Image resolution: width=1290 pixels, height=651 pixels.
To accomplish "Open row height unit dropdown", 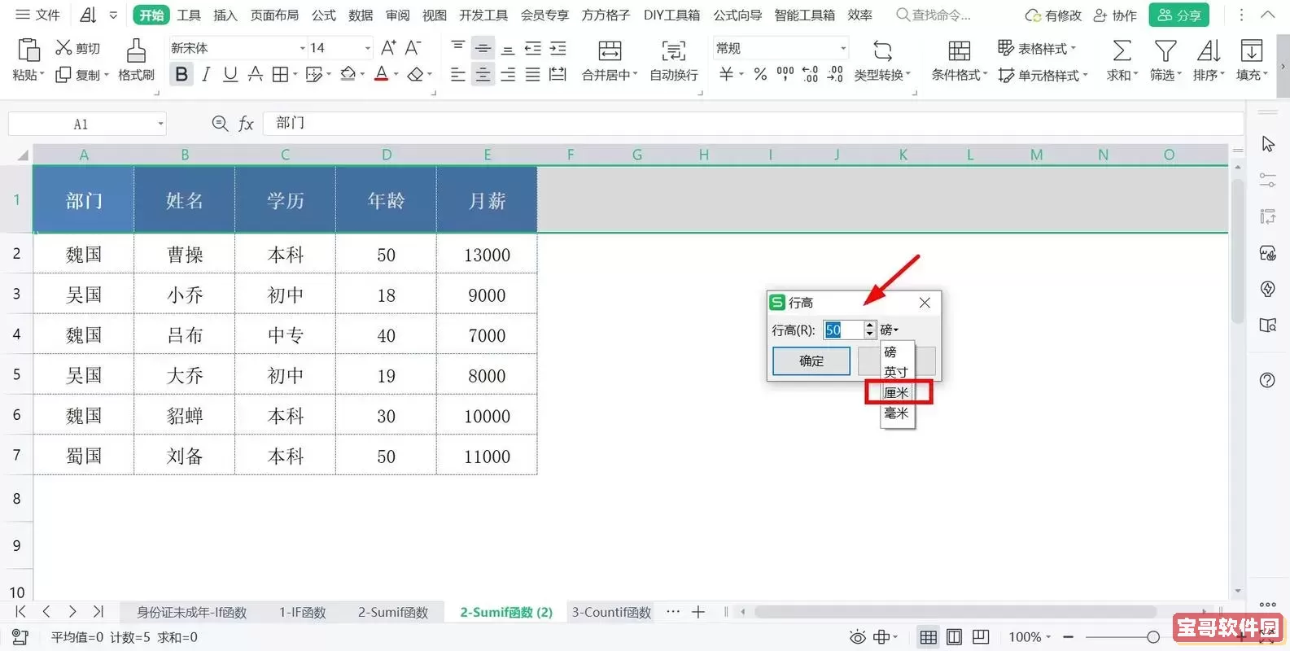I will coord(890,330).
